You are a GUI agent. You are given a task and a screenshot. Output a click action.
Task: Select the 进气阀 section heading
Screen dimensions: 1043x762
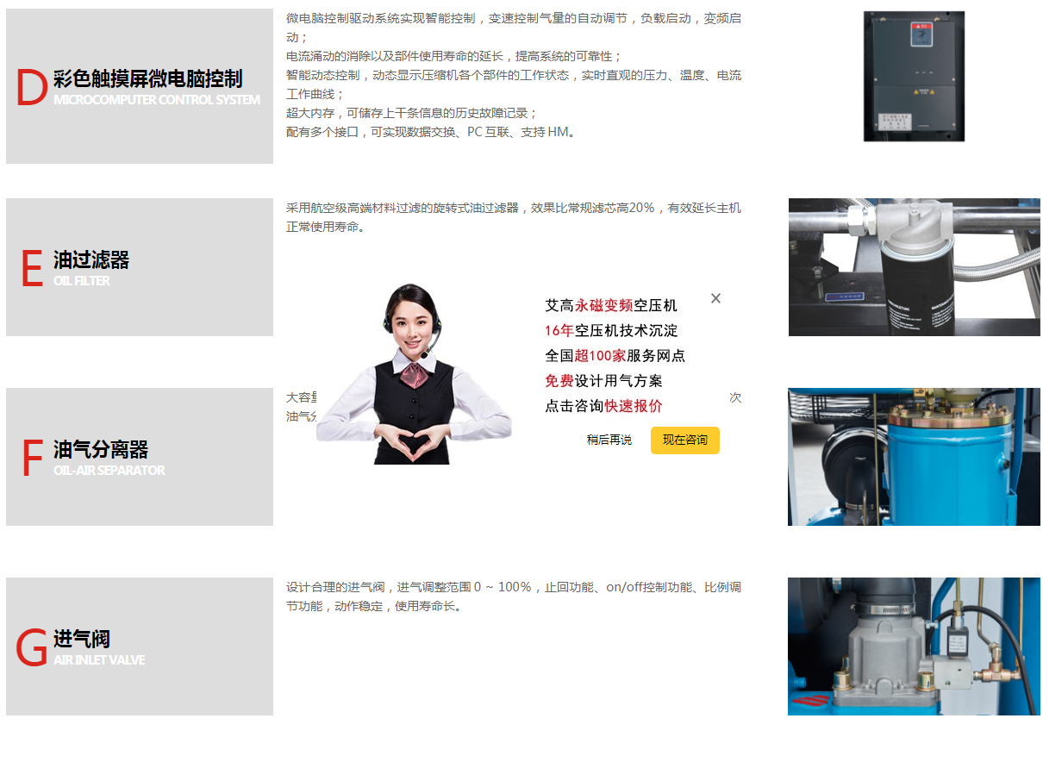tap(82, 639)
